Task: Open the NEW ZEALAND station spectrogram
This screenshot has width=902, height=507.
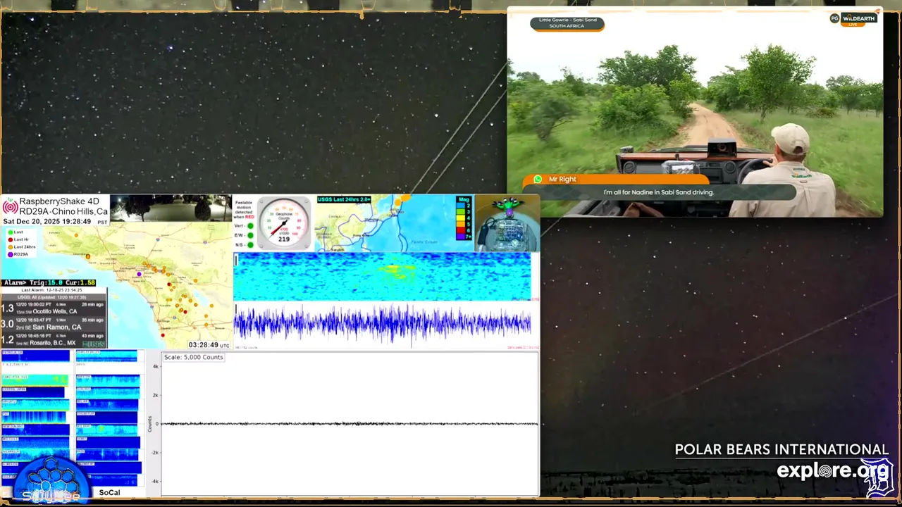Action: [x=35, y=430]
